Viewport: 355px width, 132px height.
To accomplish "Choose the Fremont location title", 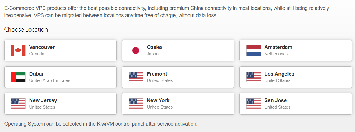I will [x=157, y=74].
